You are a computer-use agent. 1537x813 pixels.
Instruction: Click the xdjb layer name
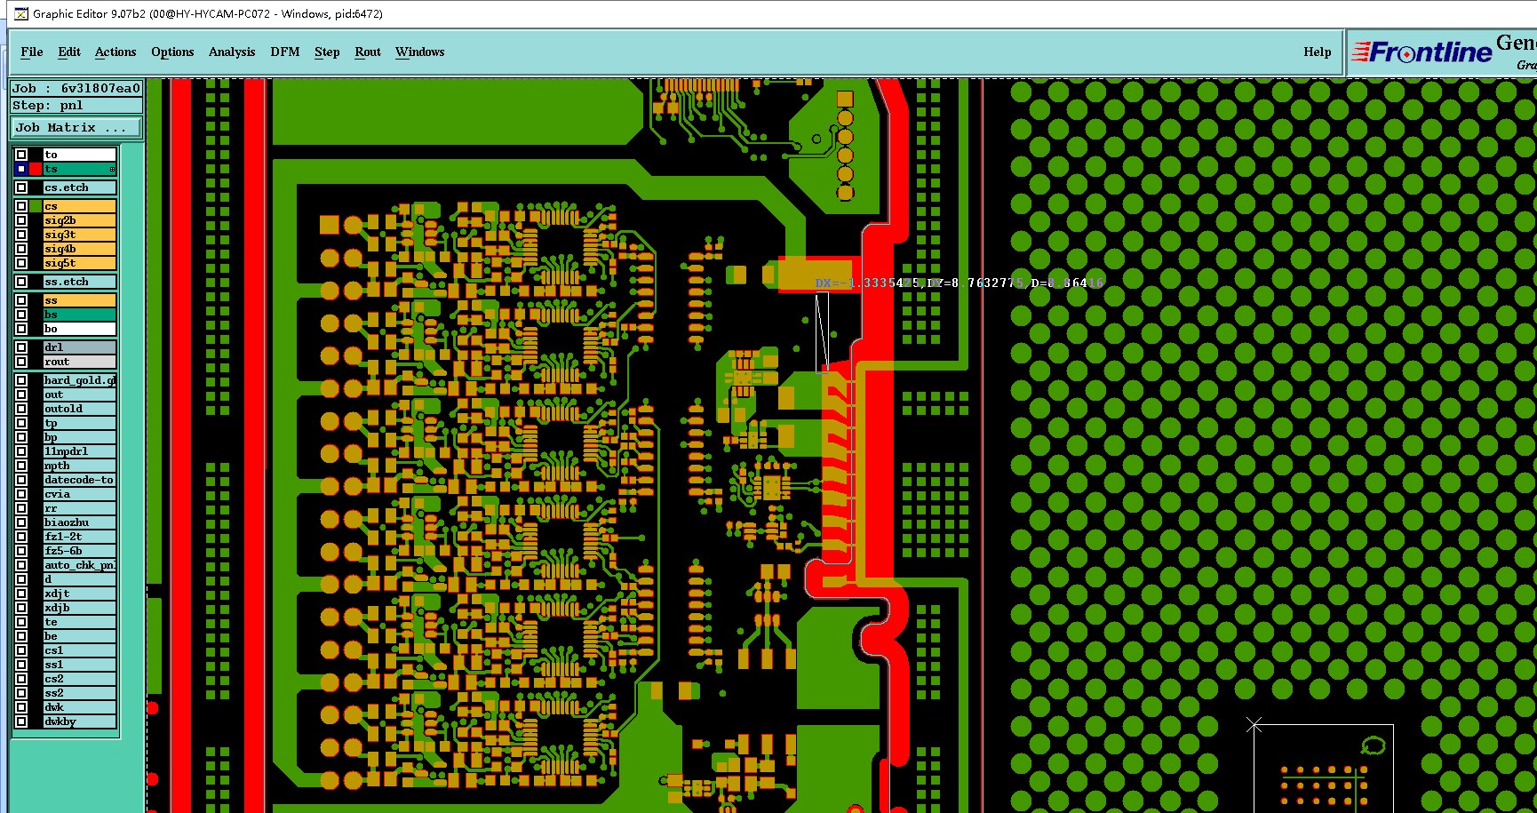pos(80,608)
